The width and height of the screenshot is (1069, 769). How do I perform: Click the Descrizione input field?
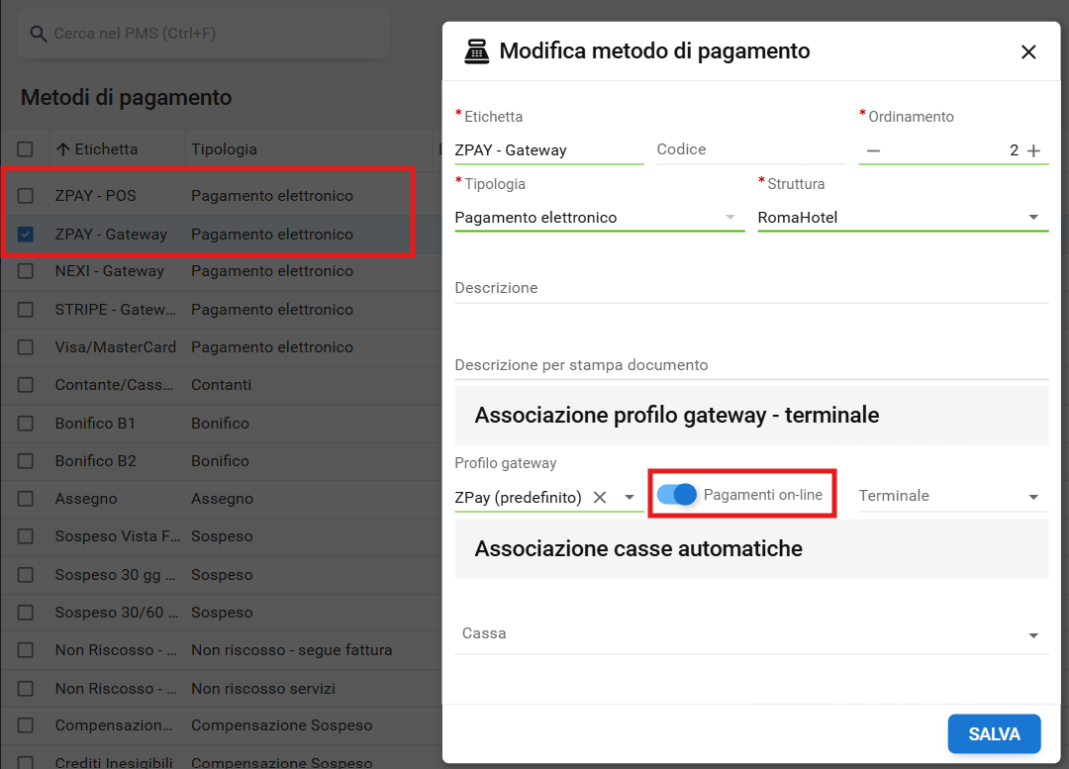(x=750, y=288)
